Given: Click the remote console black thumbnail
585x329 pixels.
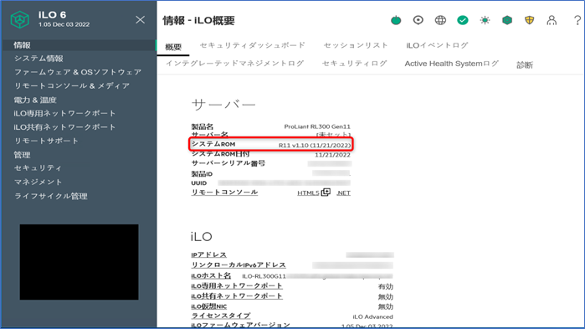Looking at the screenshot, I should pyautogui.click(x=80, y=262).
